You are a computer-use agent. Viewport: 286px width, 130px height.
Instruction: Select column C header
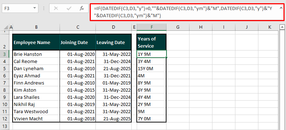click(78, 27)
